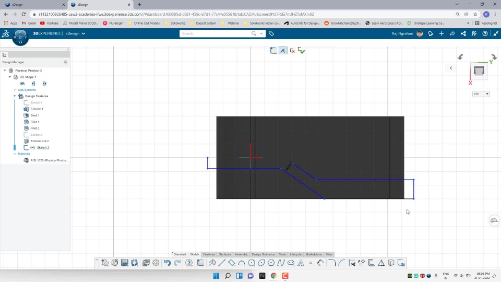Select the Point sketch tool

tap(311, 263)
